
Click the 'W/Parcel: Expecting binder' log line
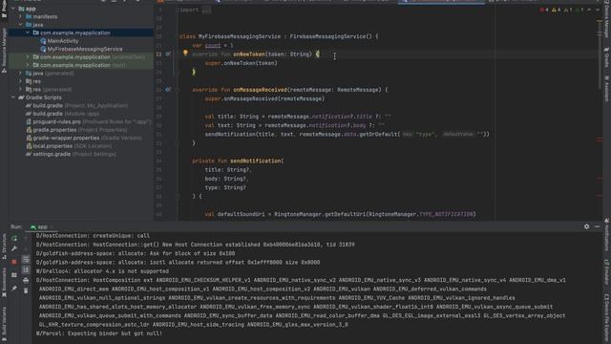point(99,333)
